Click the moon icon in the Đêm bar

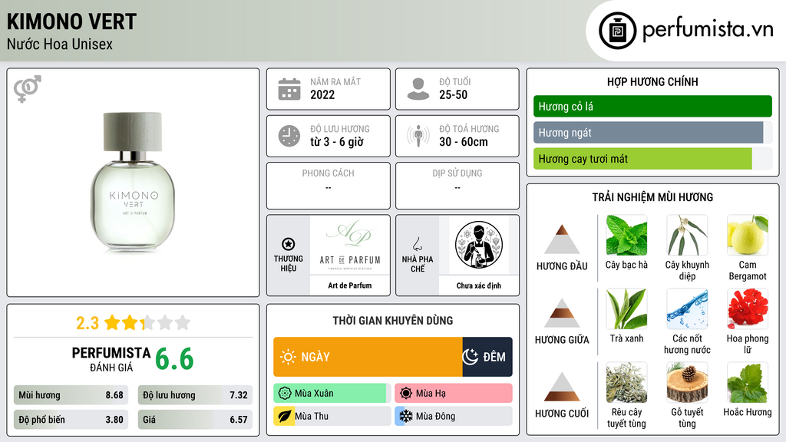[471, 357]
